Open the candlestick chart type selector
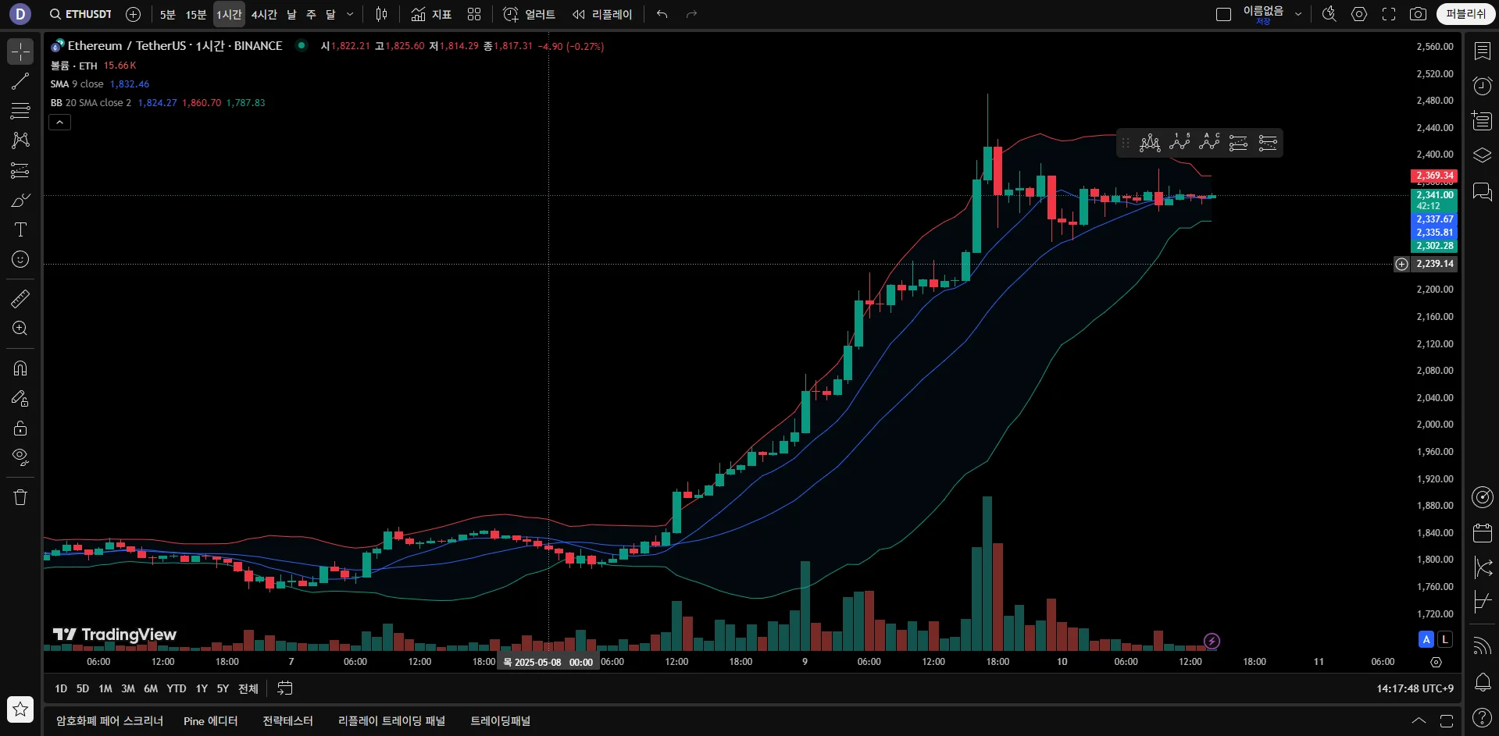This screenshot has height=736, width=1499. (381, 14)
